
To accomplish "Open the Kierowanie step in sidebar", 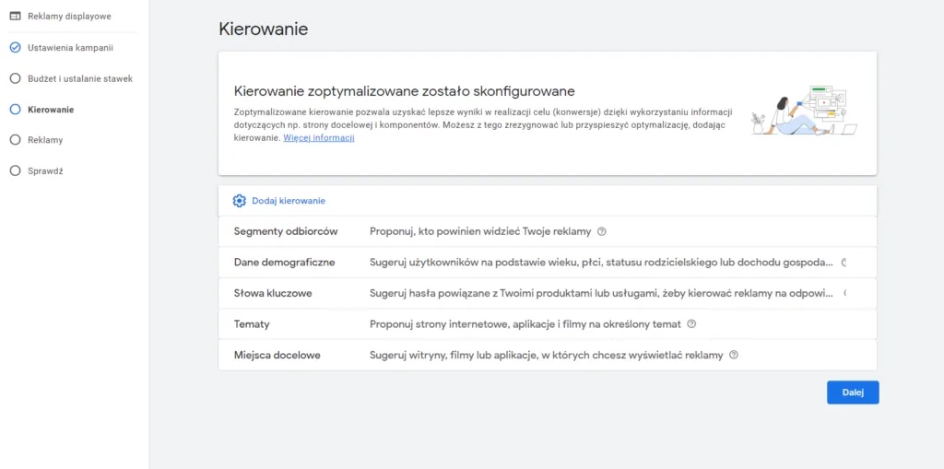I will pos(51,110).
